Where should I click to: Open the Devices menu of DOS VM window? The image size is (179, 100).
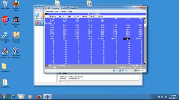(x=63, y=12)
